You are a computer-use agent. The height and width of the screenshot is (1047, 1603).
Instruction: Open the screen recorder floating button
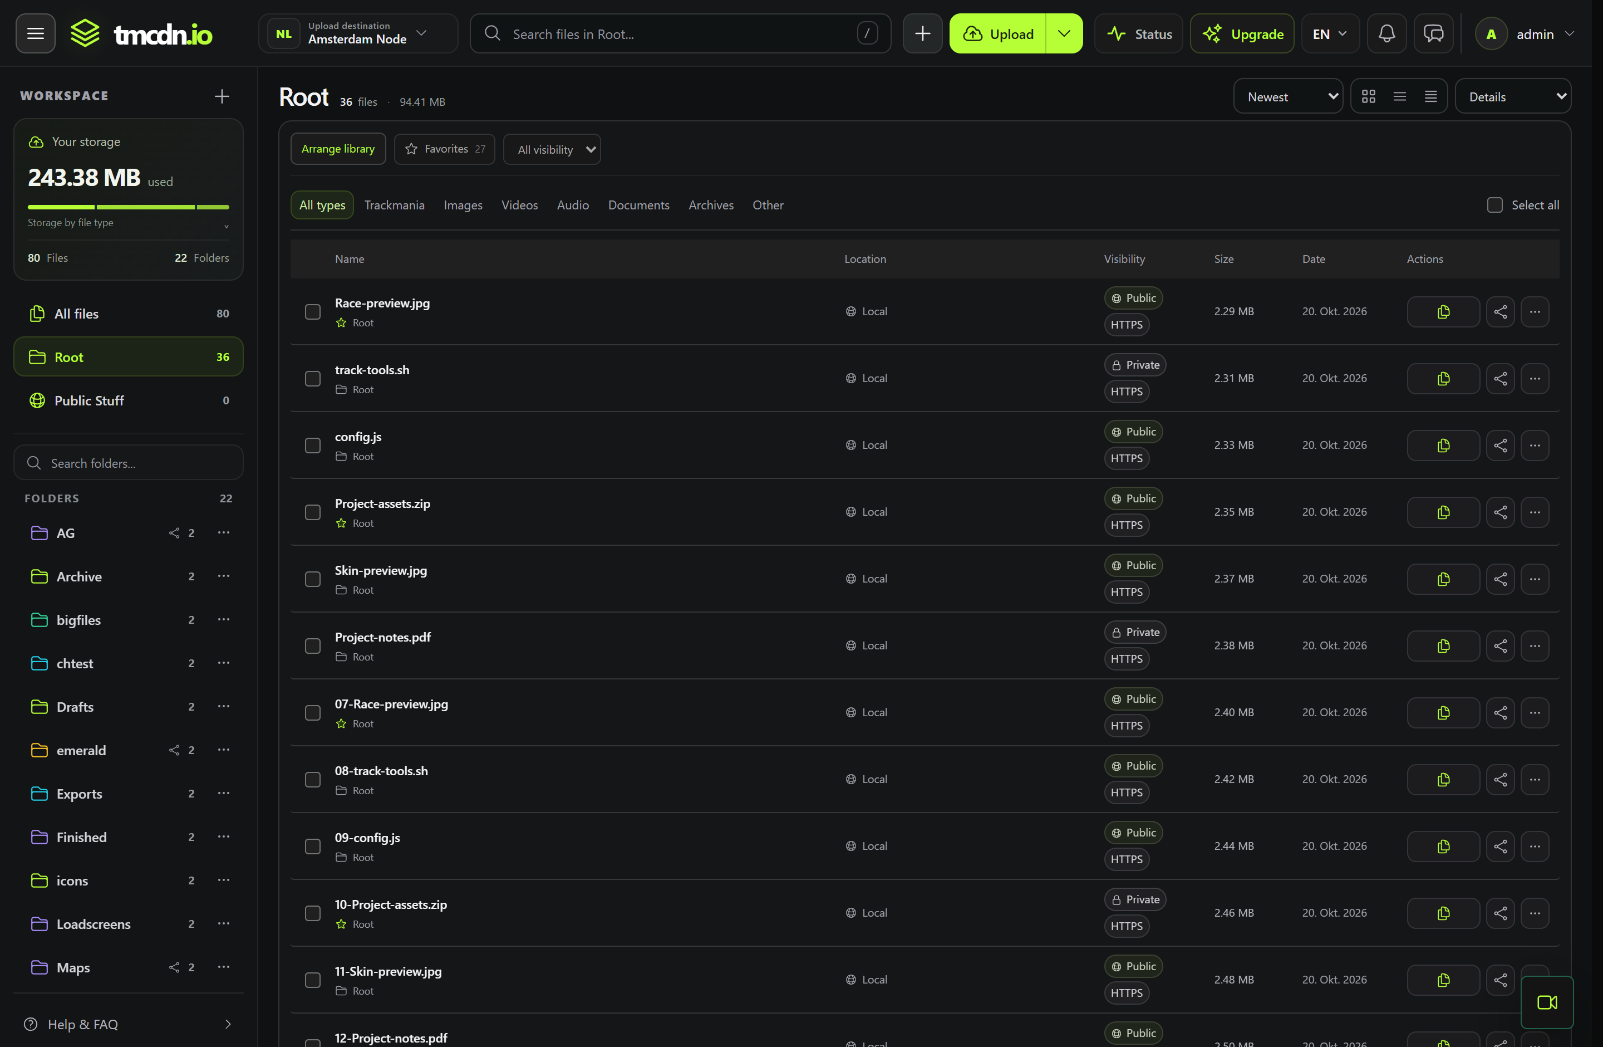(x=1546, y=1002)
